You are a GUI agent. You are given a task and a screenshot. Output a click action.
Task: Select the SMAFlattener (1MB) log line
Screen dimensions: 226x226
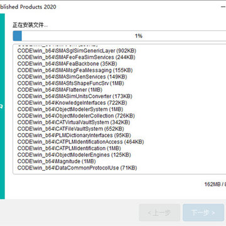(60, 90)
